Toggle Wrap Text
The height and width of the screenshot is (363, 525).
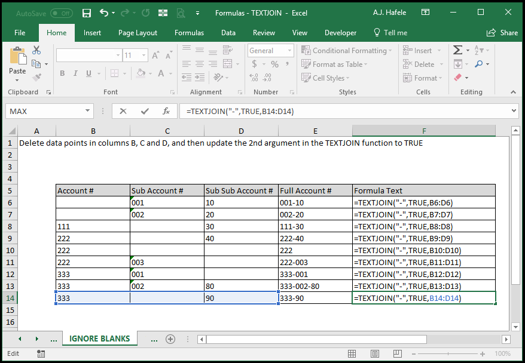228,50
